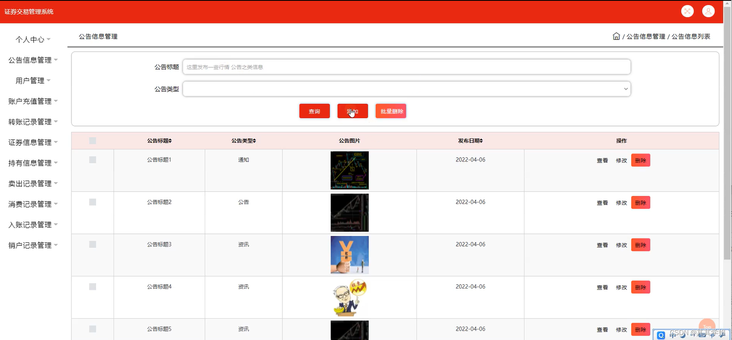This screenshot has width=732, height=340.
Task: Open the 公告标题2 dark chart thumbnail
Action: point(349,213)
